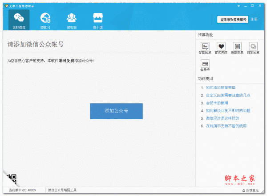Open link 微信应该是这样玩的
Image resolution: width=267 pixels, height=196 pixels.
coord(222,118)
